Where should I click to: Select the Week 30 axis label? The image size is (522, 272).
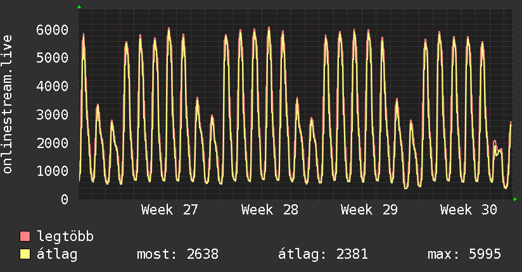(469, 210)
